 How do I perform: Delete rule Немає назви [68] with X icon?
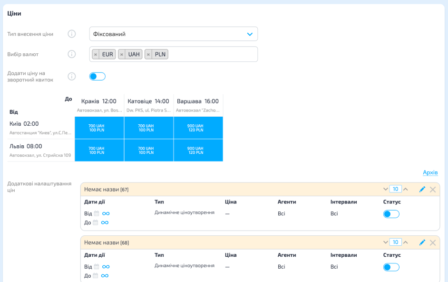click(433, 243)
